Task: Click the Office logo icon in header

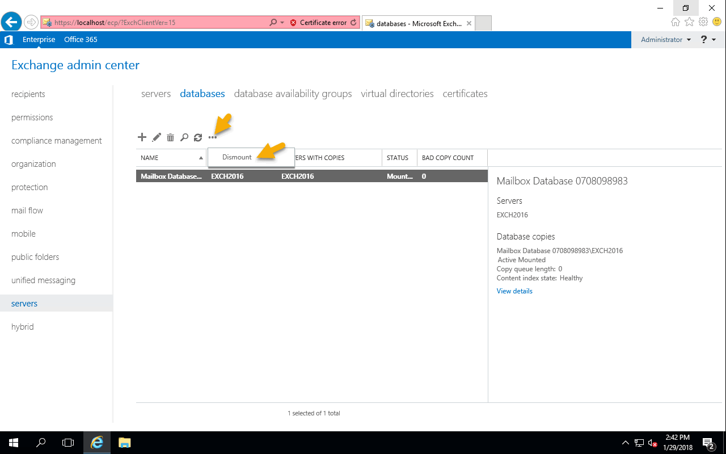Action: pyautogui.click(x=9, y=40)
